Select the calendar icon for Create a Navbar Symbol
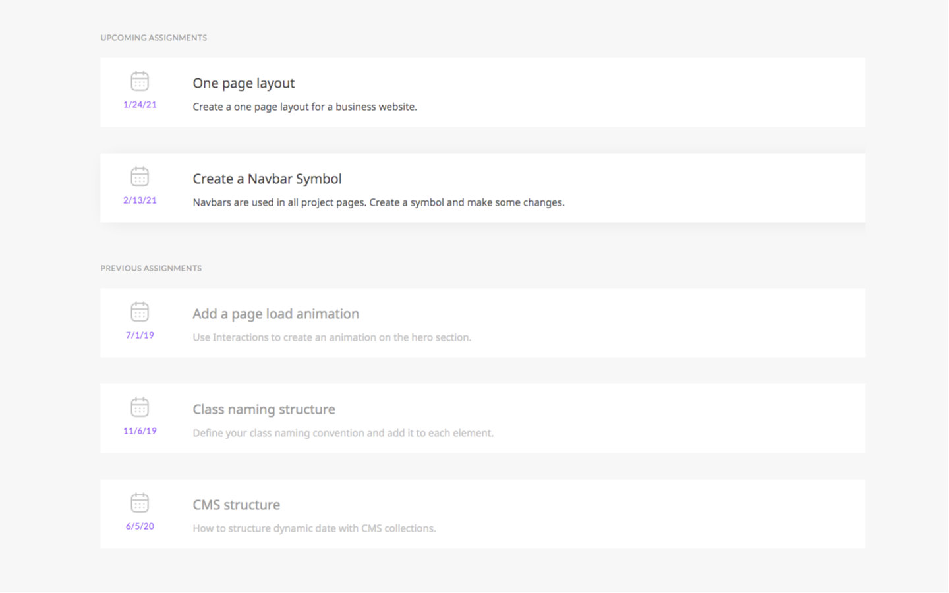 coord(139,177)
